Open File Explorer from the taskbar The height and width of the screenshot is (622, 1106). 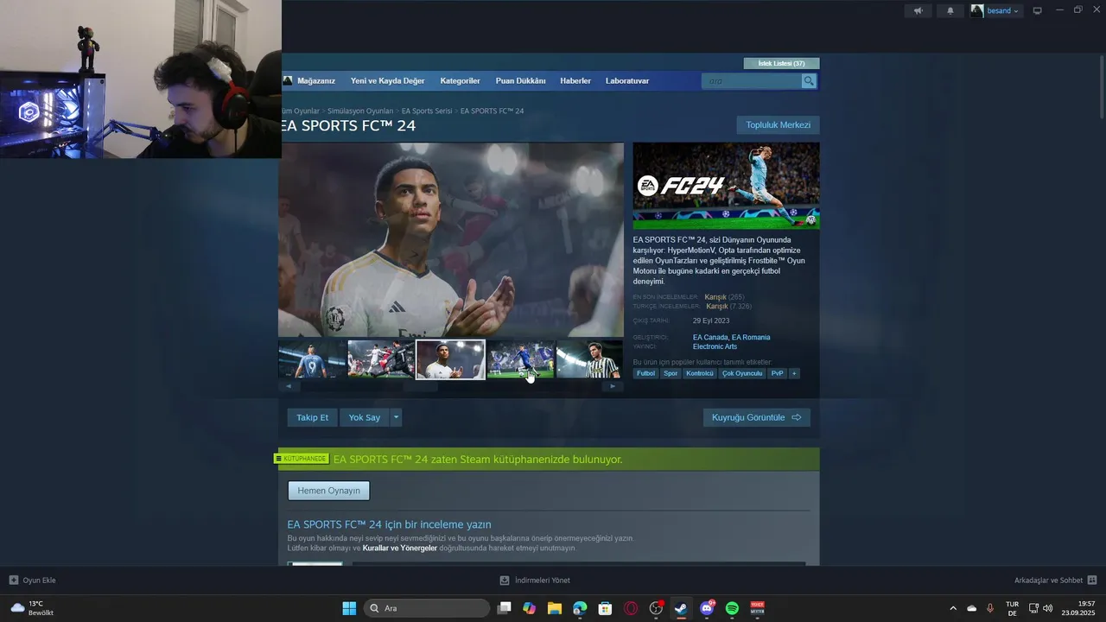(x=555, y=608)
